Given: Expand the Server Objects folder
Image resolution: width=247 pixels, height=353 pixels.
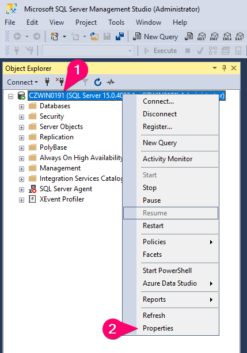Looking at the screenshot, I should tap(21, 127).
